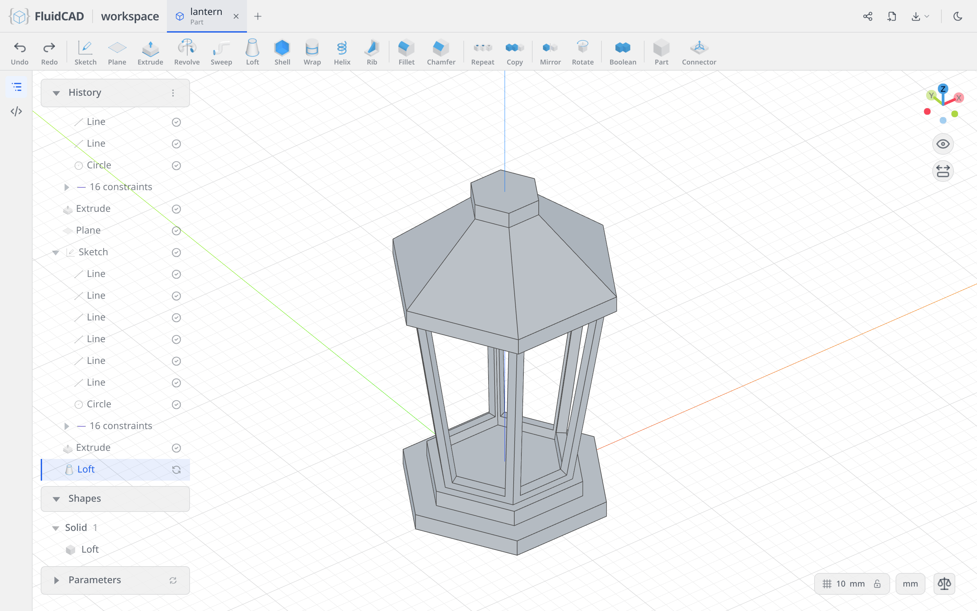Select the Helix tool
977x611 pixels.
[342, 53]
